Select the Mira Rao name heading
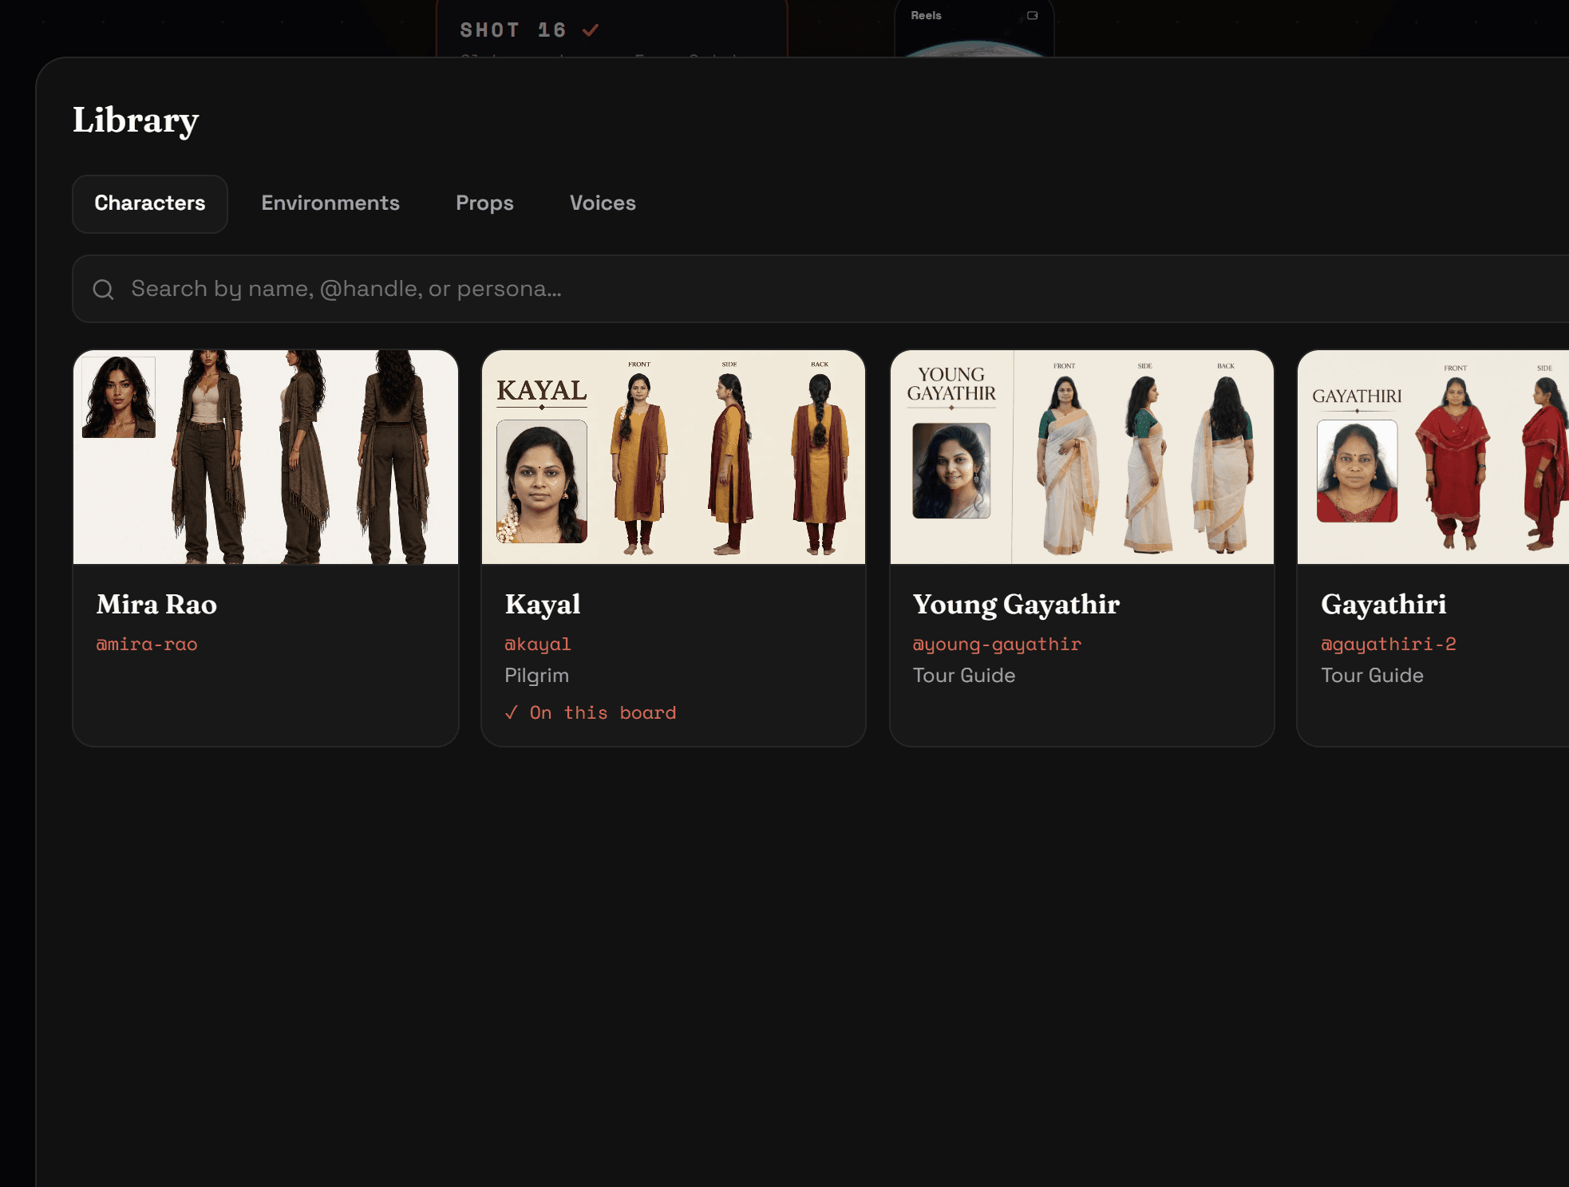 point(156,604)
